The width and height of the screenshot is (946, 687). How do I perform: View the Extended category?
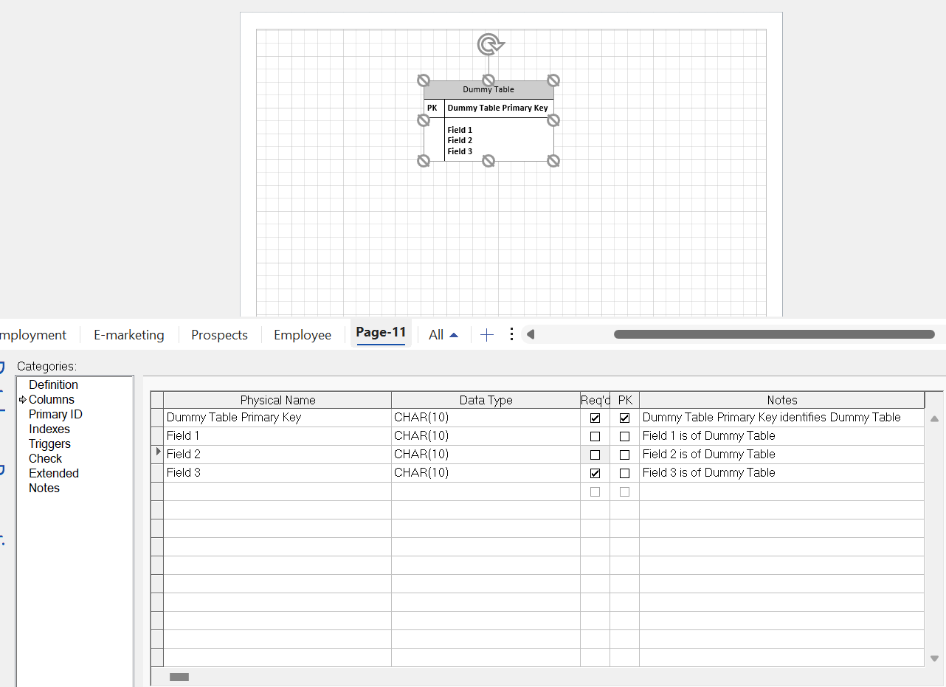pyautogui.click(x=54, y=473)
